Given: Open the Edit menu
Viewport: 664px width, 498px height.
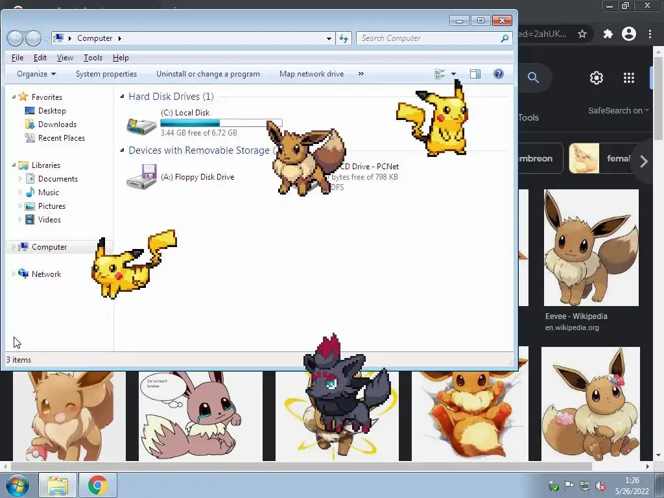Looking at the screenshot, I should 40,58.
